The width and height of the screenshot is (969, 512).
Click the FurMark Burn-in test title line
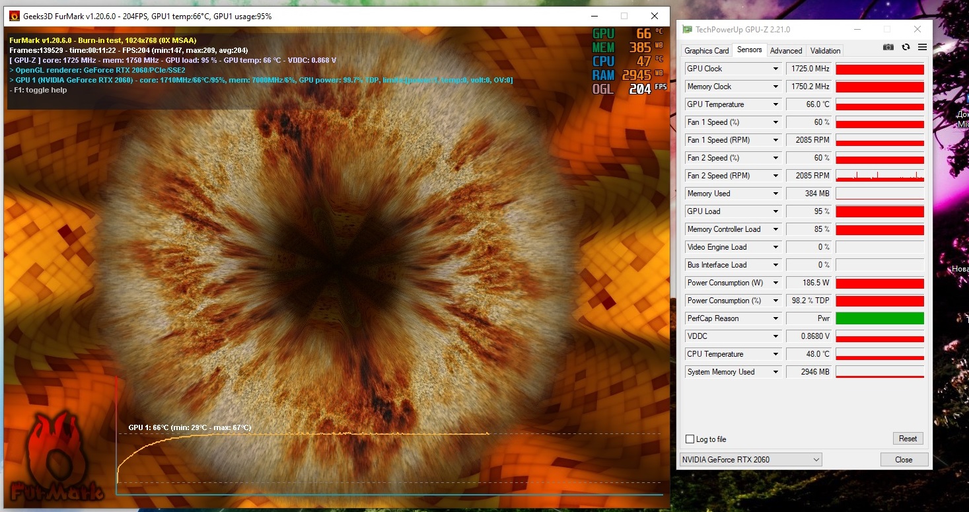[x=102, y=40]
